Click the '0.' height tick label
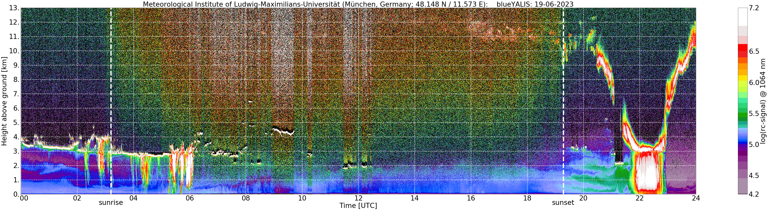The height and width of the screenshot is (211, 772). [16, 194]
